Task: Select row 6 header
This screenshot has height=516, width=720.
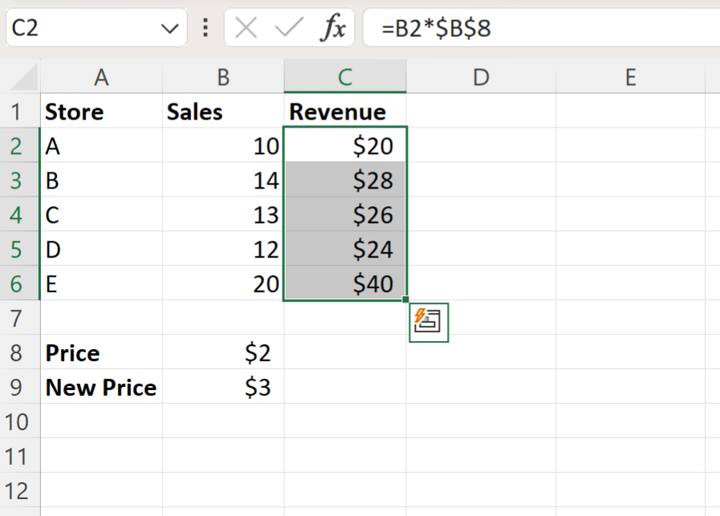Action: pos(20,284)
